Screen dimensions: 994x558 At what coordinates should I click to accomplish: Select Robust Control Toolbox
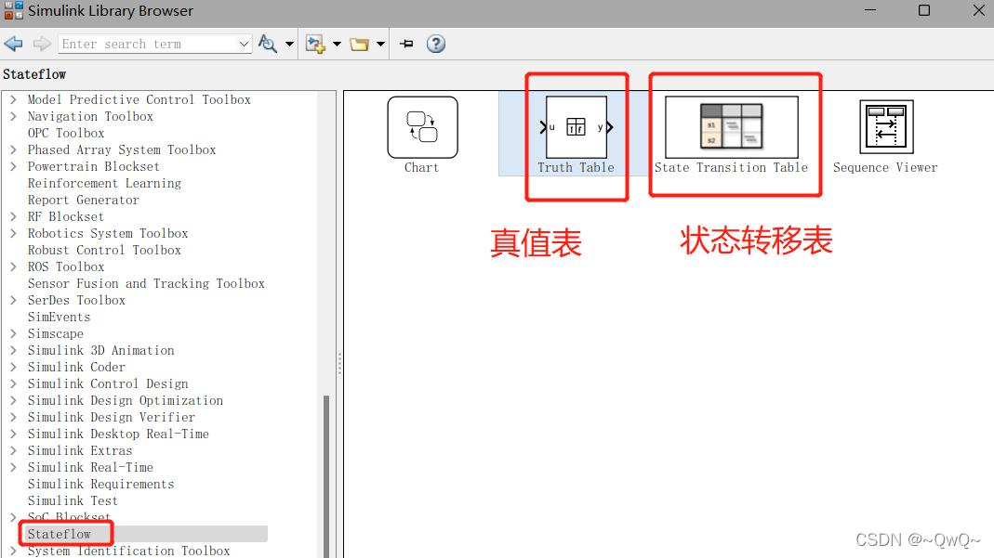(x=104, y=250)
